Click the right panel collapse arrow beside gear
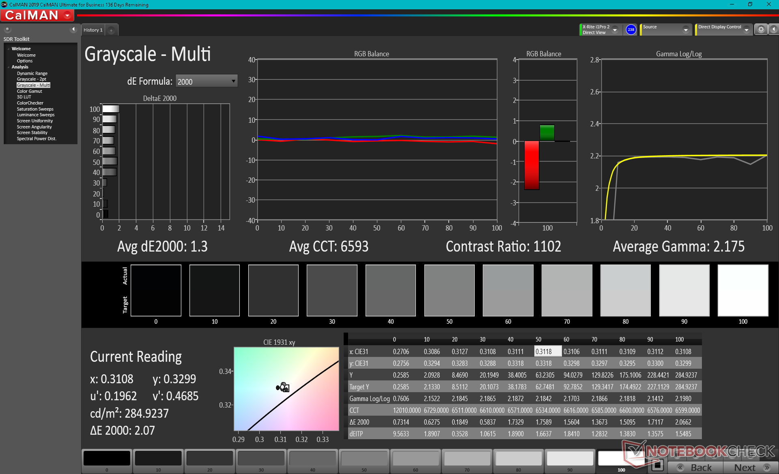The width and height of the screenshot is (779, 474). pos(773,29)
